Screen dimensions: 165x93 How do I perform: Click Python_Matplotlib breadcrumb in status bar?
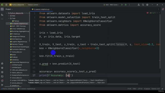pos(8,89)
